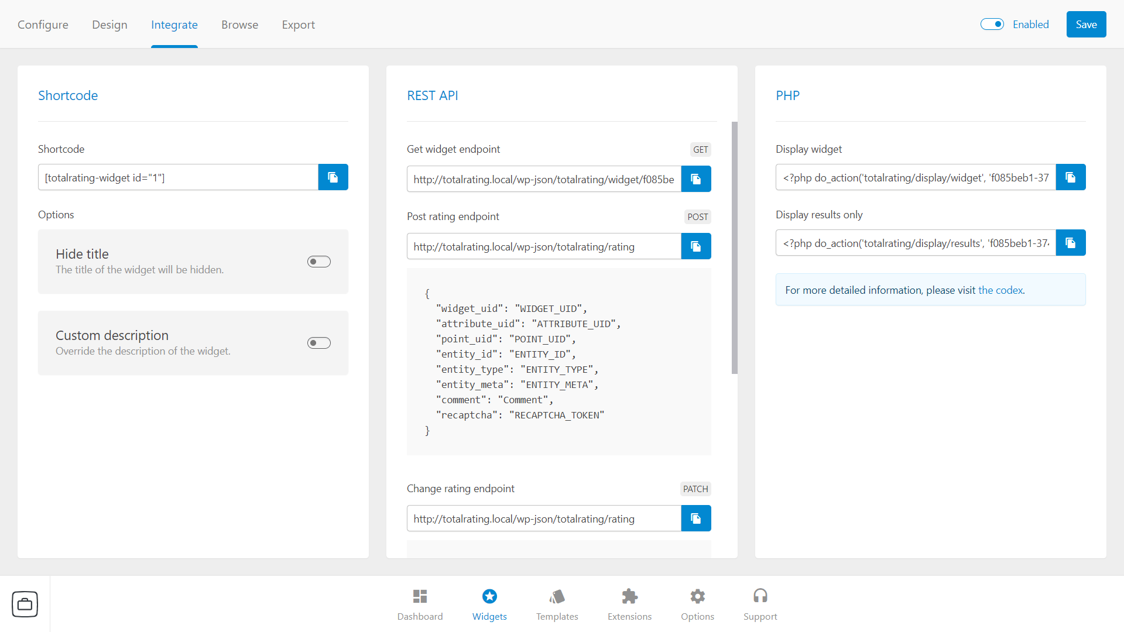Image resolution: width=1124 pixels, height=632 pixels.
Task: Open the Widgets section
Action: (489, 604)
